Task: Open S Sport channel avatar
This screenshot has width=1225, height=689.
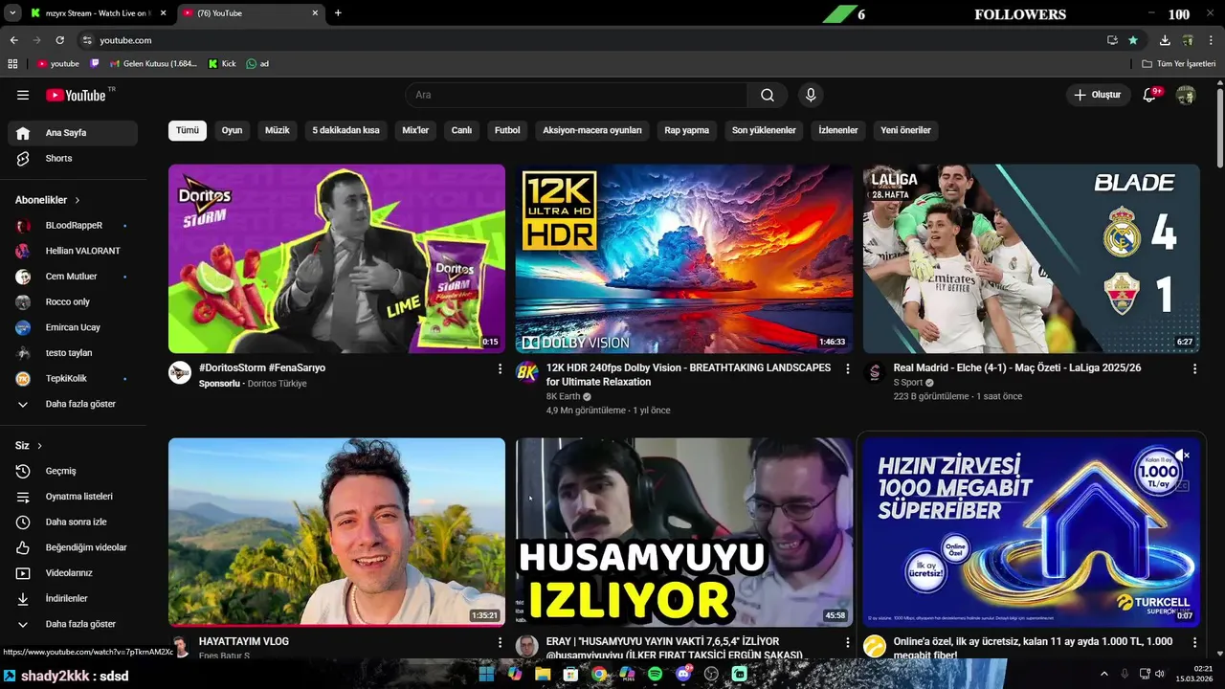Action: pyautogui.click(x=875, y=372)
